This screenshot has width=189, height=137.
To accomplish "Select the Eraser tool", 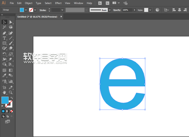I will tap(11, 48).
